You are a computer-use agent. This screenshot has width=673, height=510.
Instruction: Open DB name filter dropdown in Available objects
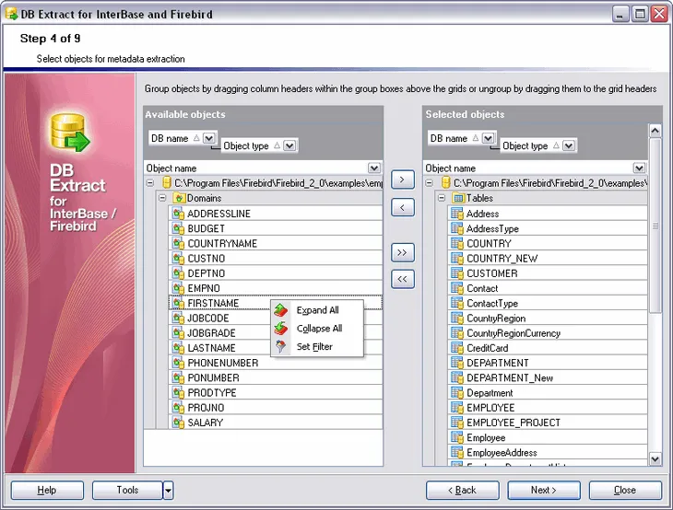pyautogui.click(x=209, y=138)
